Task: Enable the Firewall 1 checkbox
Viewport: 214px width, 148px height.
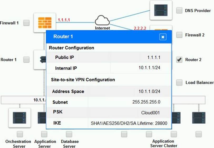Action: coord(26,23)
